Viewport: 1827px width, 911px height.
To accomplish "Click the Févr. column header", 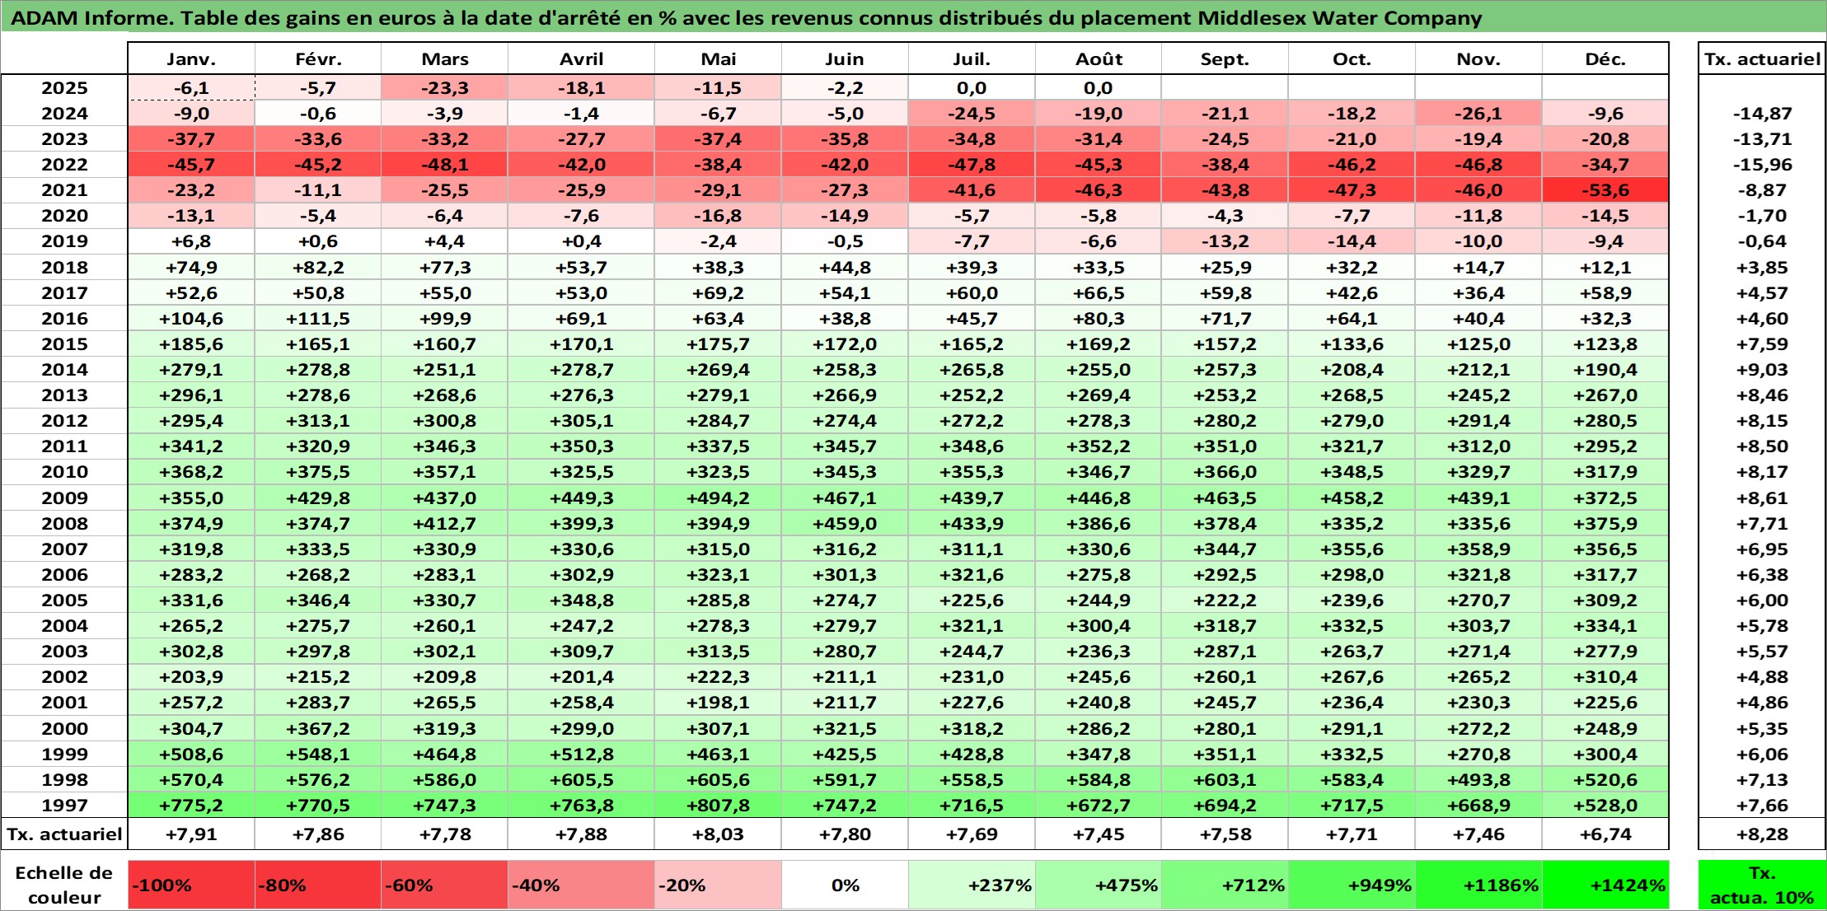I will (318, 59).
